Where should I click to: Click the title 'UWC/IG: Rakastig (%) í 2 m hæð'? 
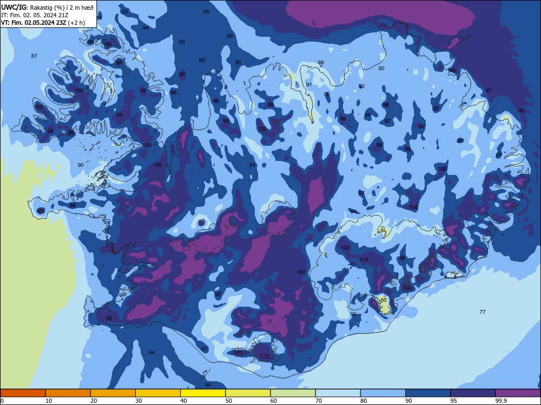coord(47,8)
